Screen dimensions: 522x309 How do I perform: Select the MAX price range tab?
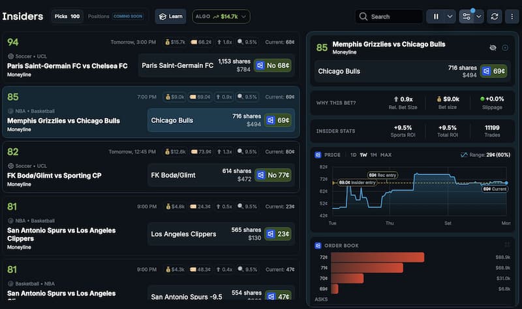[x=386, y=155]
